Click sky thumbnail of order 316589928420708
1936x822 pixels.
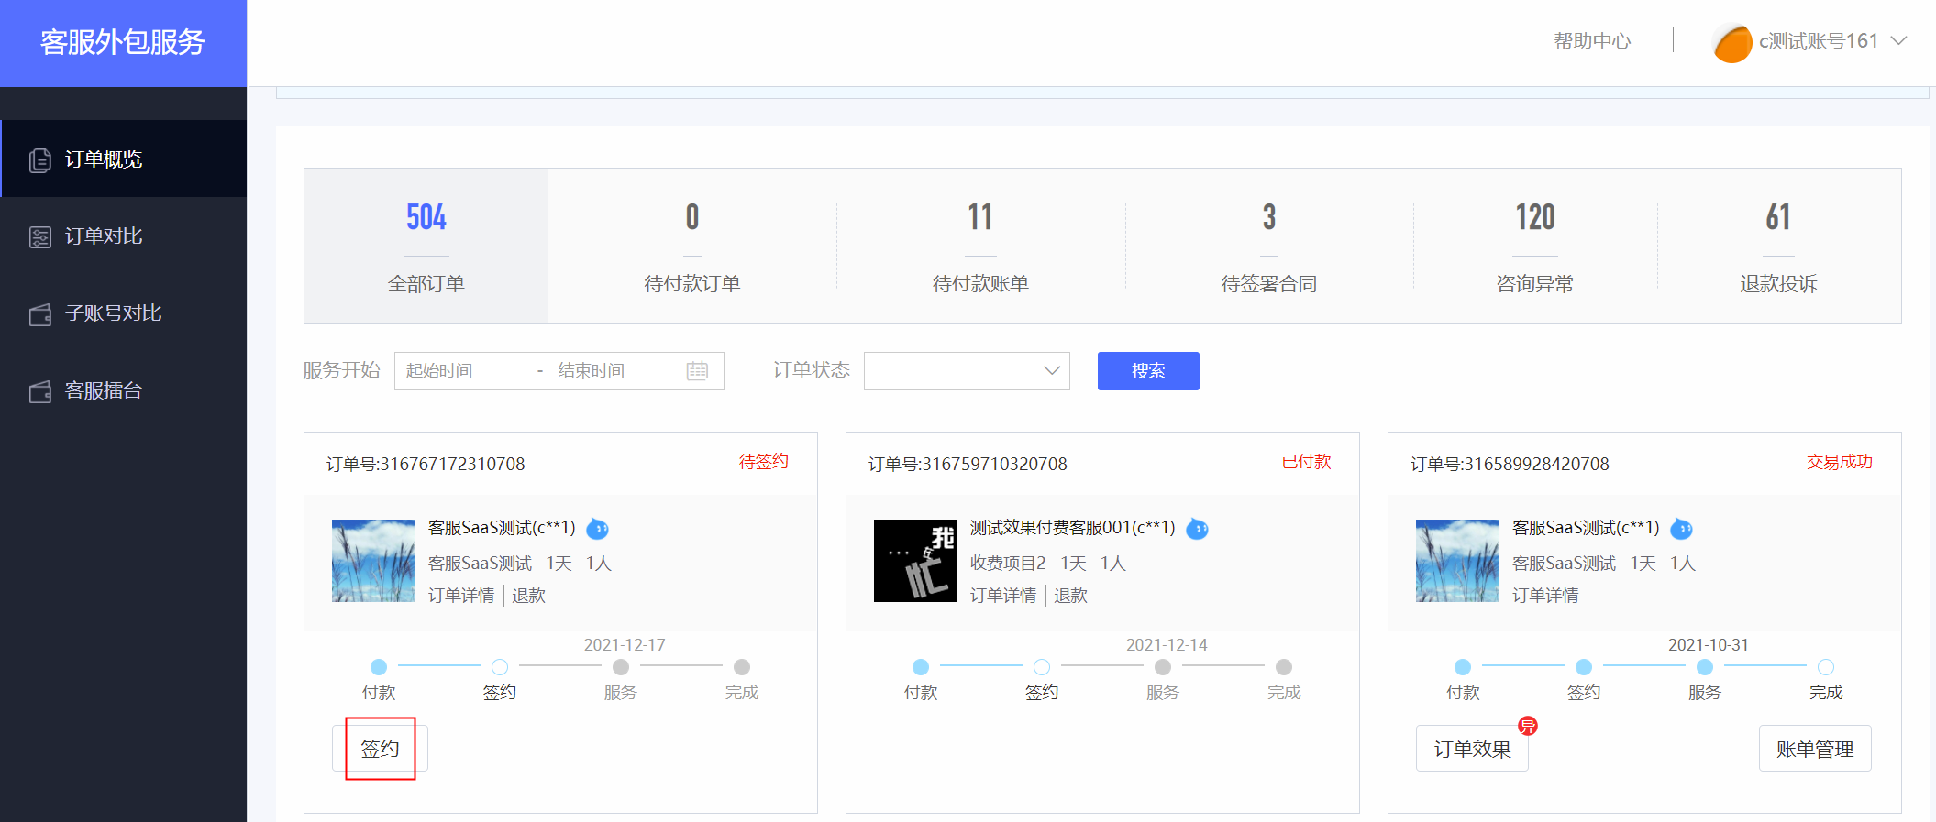tap(1457, 561)
